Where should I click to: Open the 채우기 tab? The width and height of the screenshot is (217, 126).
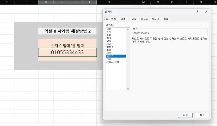(155, 19)
